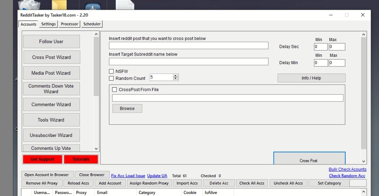Image resolution: width=379 pixels, height=196 pixels.
Task: Sort by the Username column header
Action: point(42,192)
